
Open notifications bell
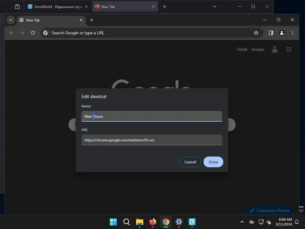pyautogui.click(x=297, y=222)
